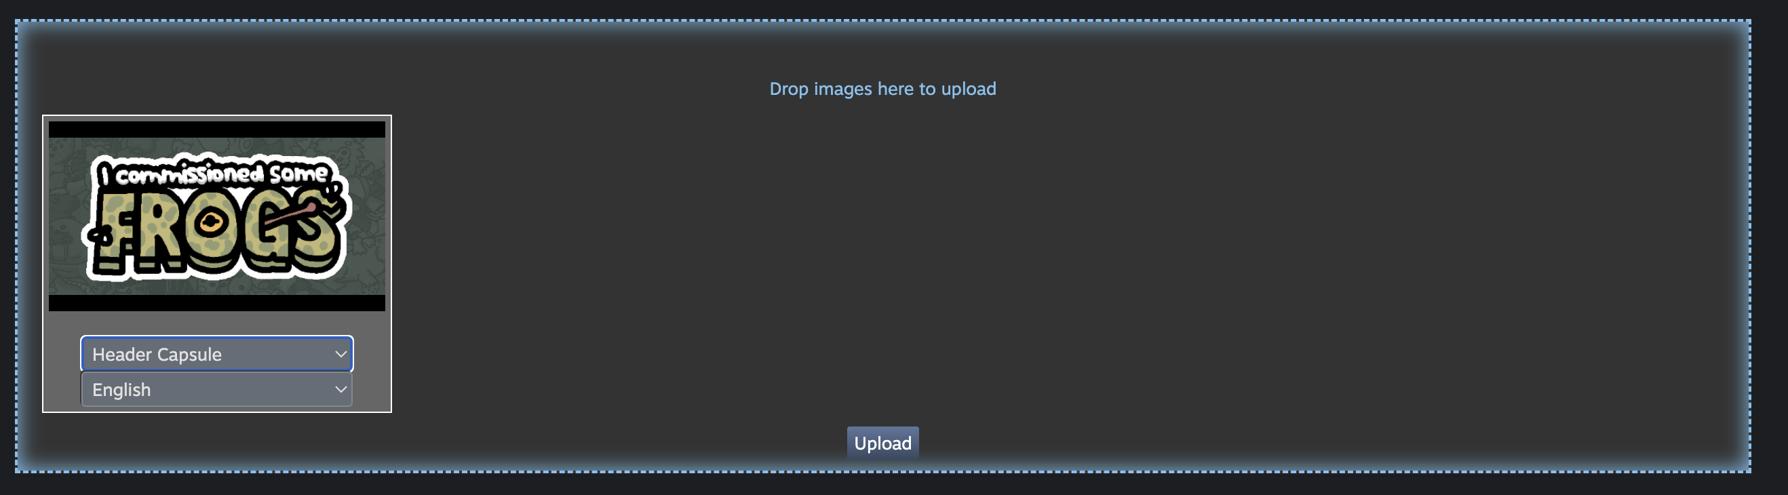Click the chevron arrow on English selector
Viewport: 1788px width, 495px height.
pos(341,389)
